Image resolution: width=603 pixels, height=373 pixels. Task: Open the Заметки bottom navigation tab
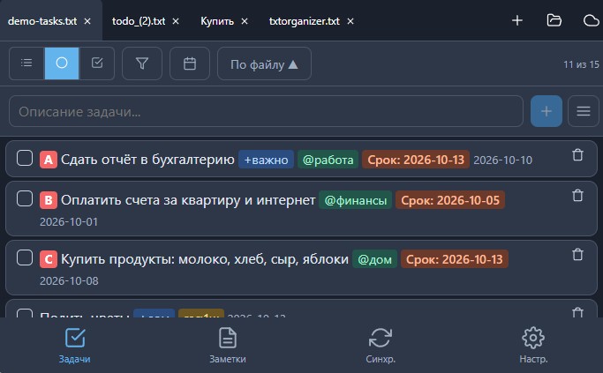pos(228,346)
